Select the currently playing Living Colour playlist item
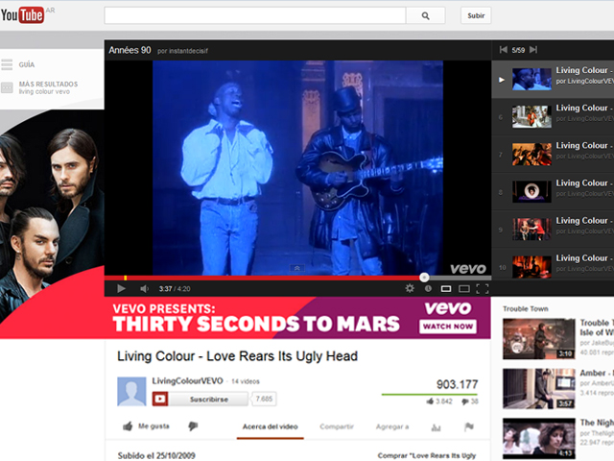 click(553, 79)
